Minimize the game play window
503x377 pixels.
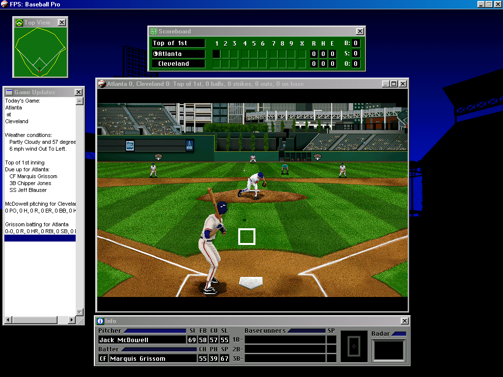point(386,83)
